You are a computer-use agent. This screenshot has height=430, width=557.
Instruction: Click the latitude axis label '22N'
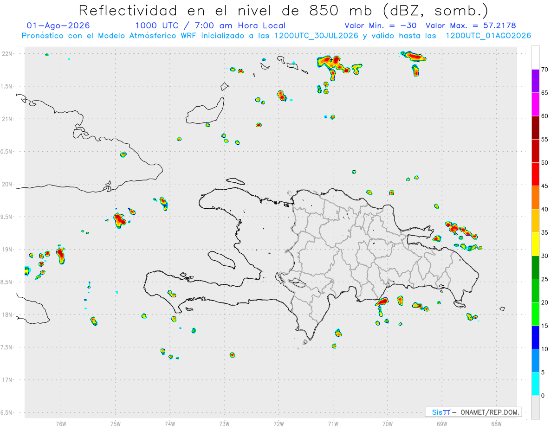tap(7, 53)
